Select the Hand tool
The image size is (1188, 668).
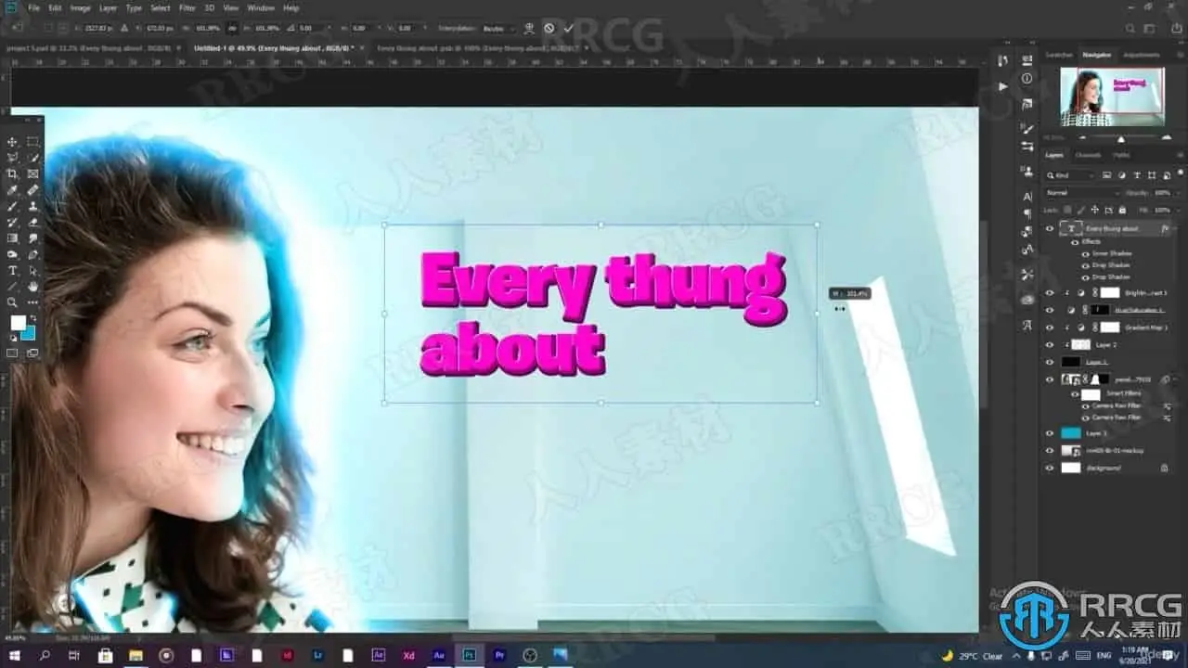point(33,286)
